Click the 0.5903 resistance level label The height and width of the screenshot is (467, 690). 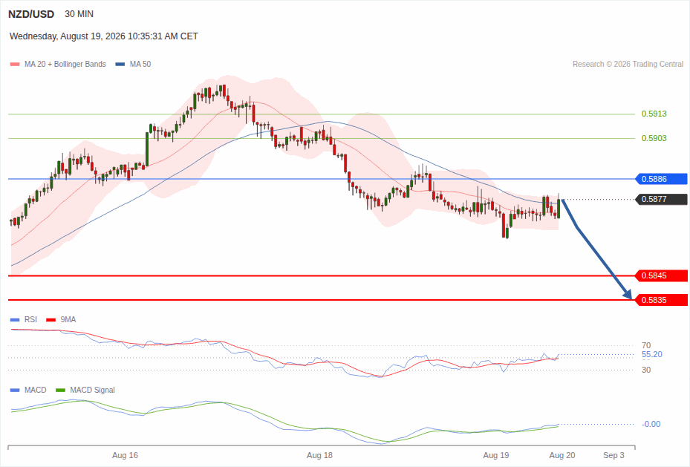654,139
